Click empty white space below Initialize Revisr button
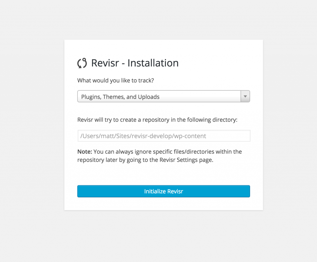 [163, 204]
